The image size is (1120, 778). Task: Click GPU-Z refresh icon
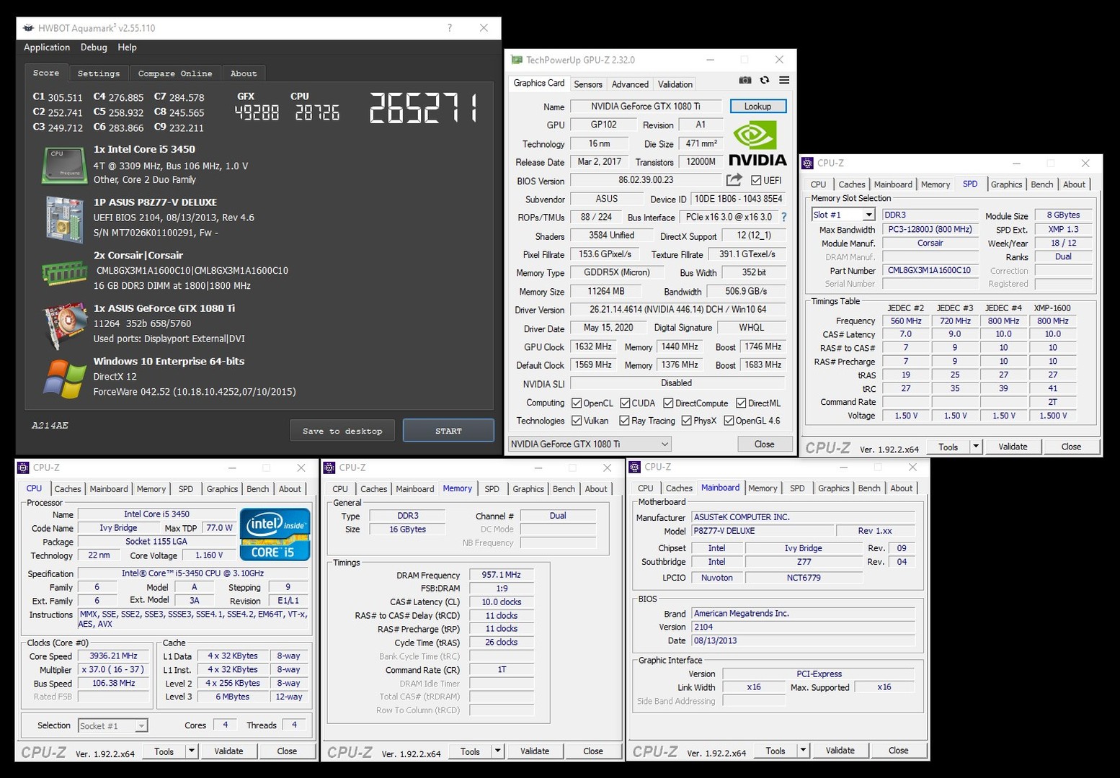(x=765, y=80)
